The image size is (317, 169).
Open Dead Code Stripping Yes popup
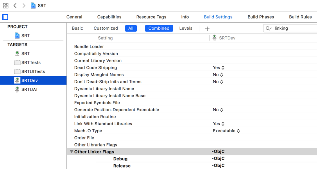[x=218, y=68]
